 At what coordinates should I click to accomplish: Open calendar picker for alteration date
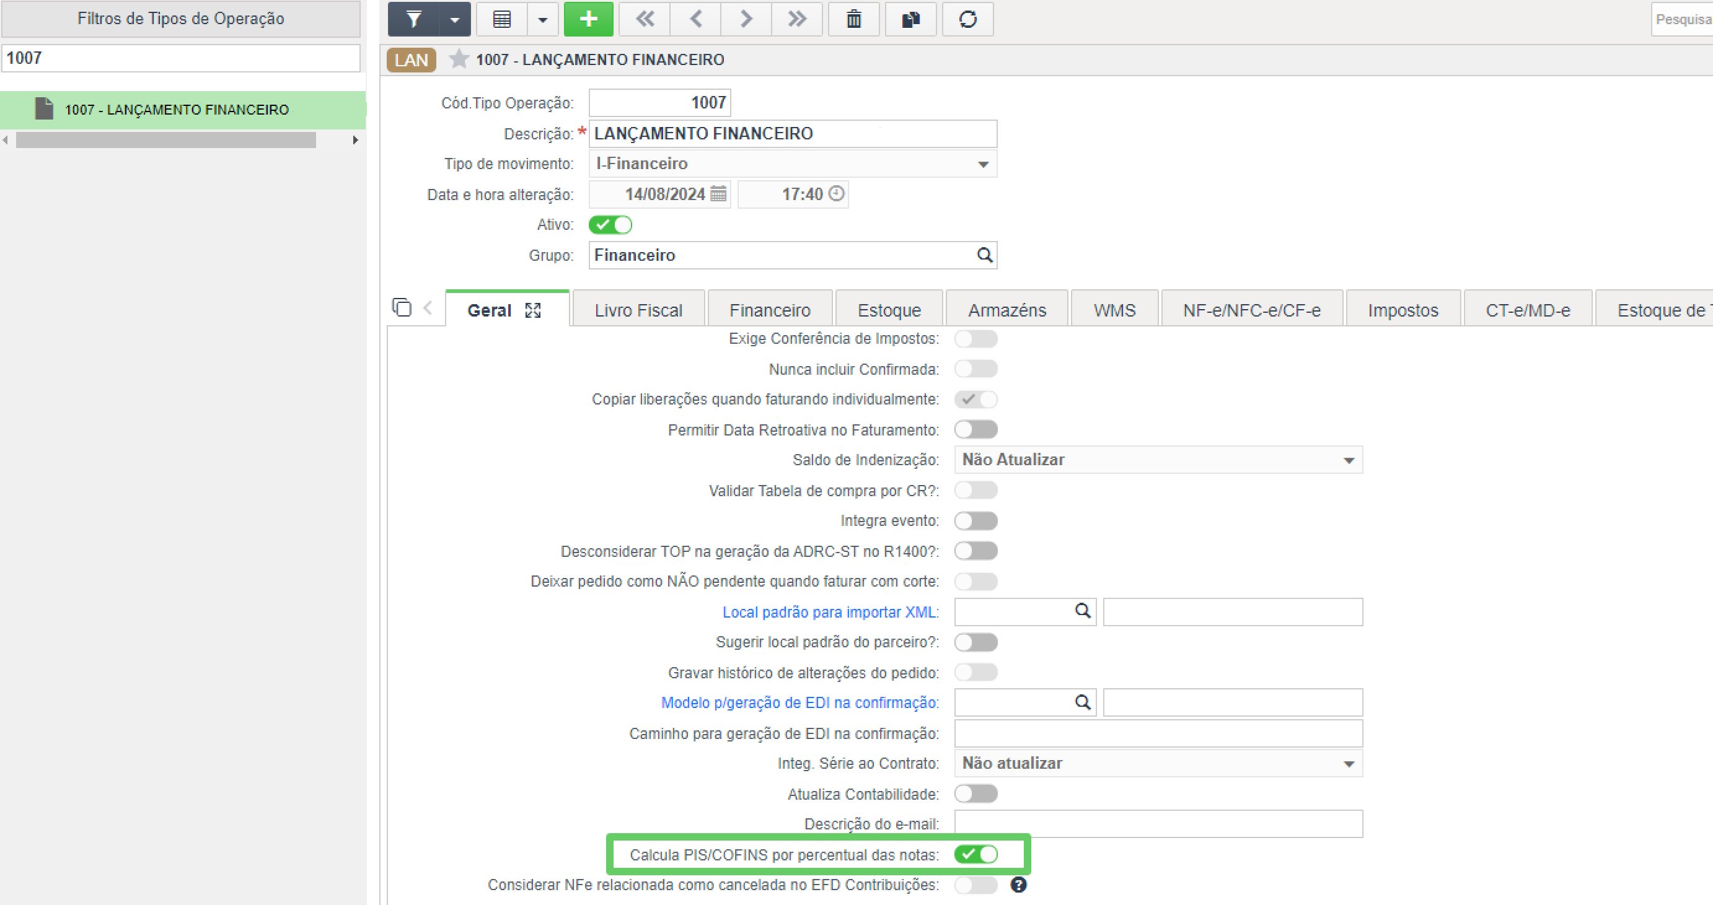click(718, 194)
